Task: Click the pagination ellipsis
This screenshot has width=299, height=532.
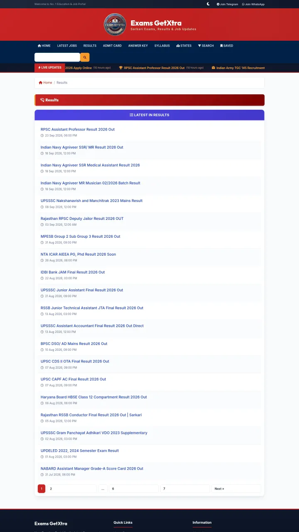Action: pyautogui.click(x=103, y=489)
